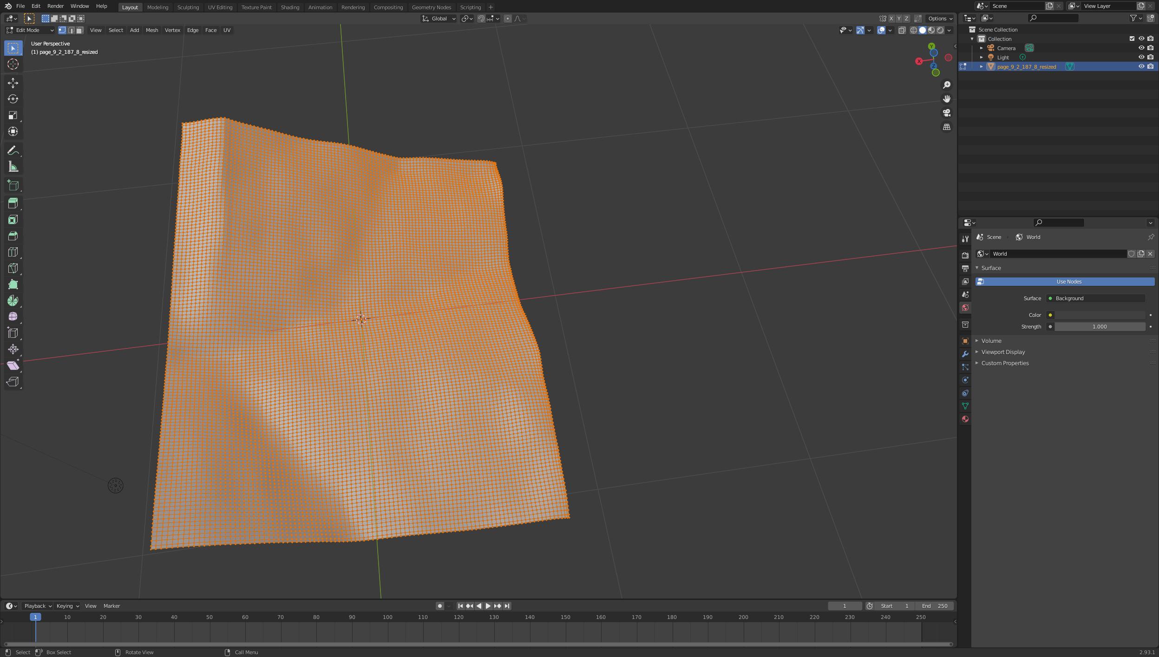This screenshot has width=1159, height=657.
Task: Select the Poly Build tool
Action: click(13, 284)
